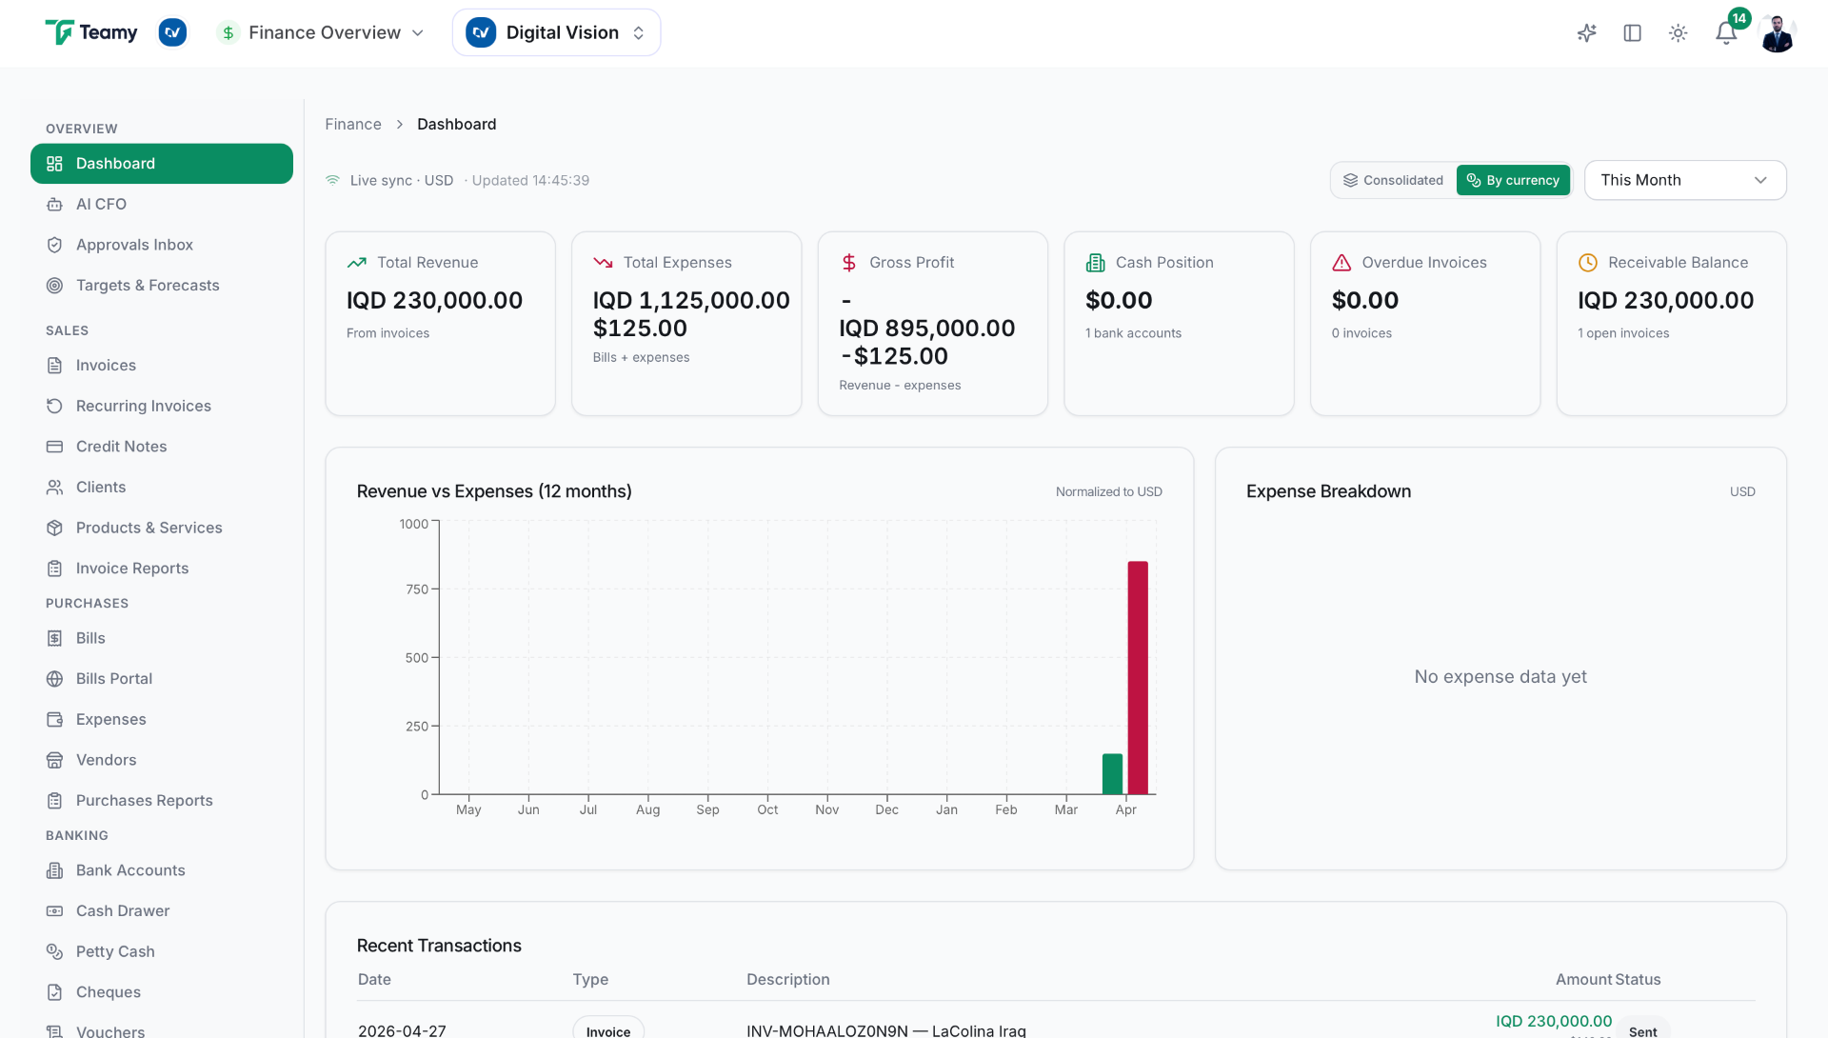This screenshot has height=1038, width=1828.
Task: Click the 'No expense data yet' message
Action: click(x=1500, y=677)
